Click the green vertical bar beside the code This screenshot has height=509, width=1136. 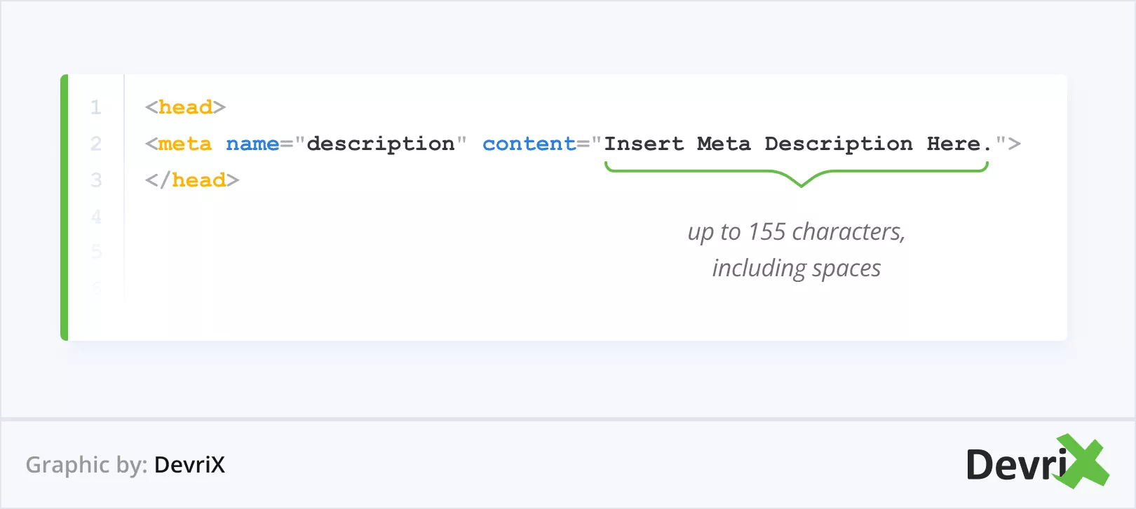pos(65,208)
